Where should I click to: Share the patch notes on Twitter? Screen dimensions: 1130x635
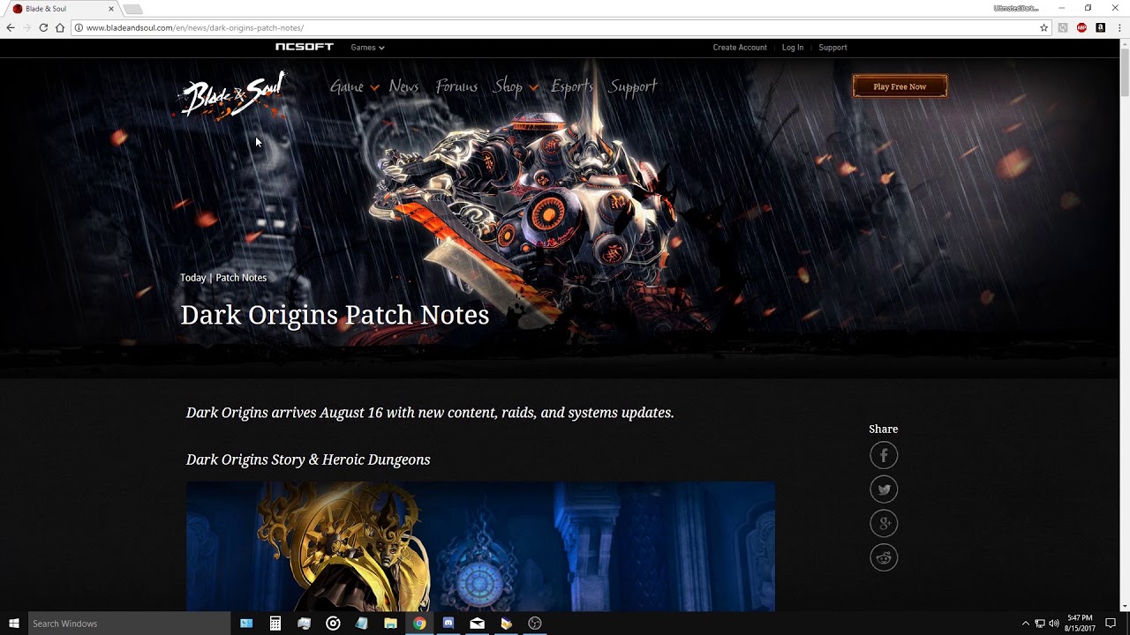coord(884,489)
